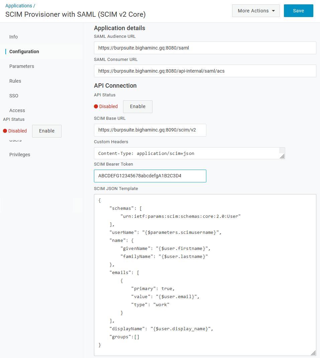Focus the SAML Consumer URL field
This screenshot has height=358, width=320.
205,71
